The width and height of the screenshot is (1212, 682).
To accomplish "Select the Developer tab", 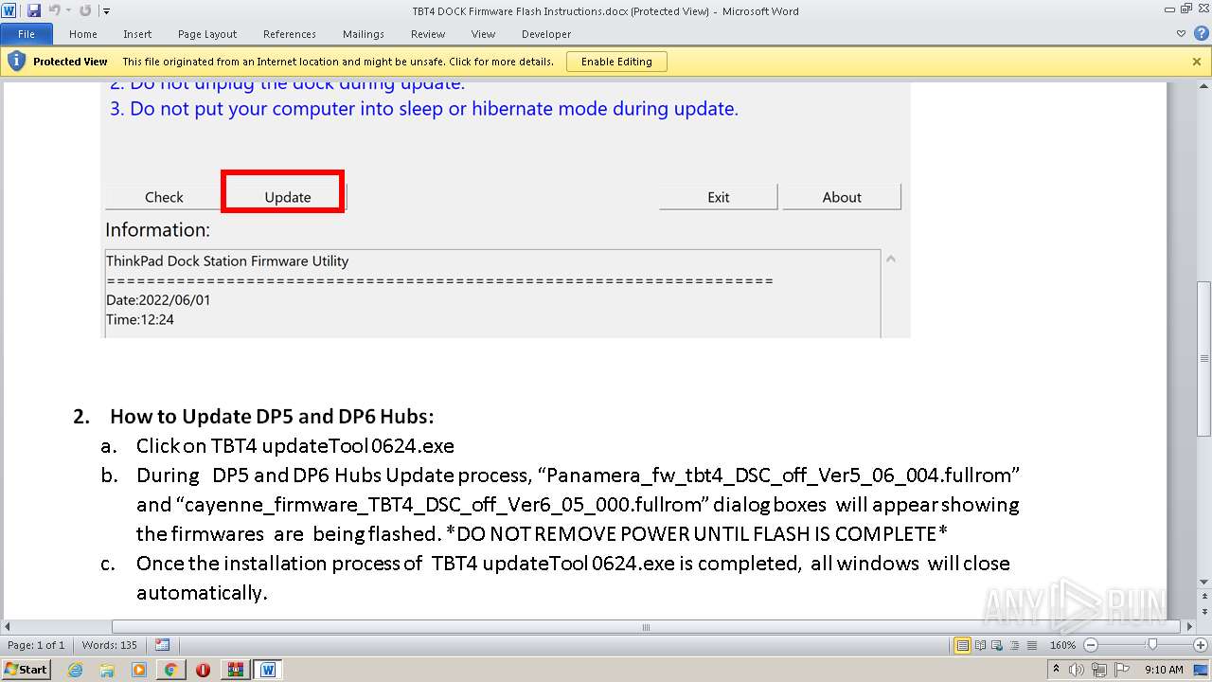I will [x=546, y=34].
